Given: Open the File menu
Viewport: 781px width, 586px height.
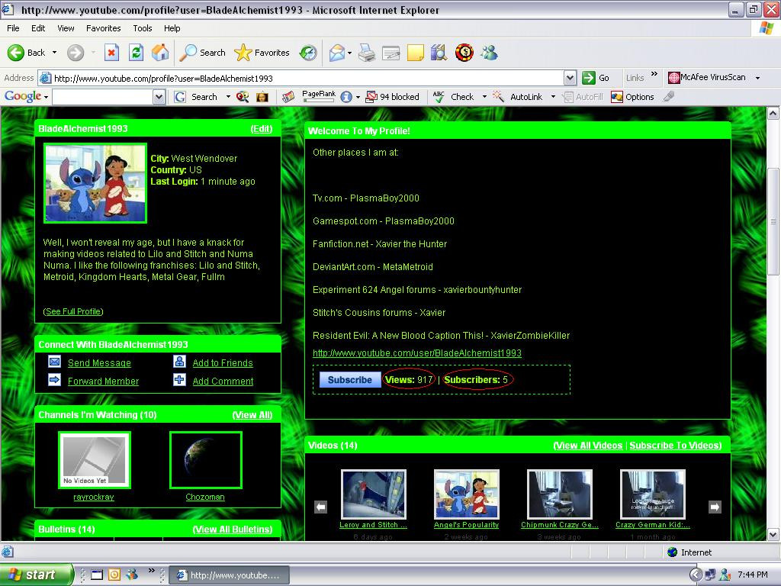Looking at the screenshot, I should coord(14,28).
